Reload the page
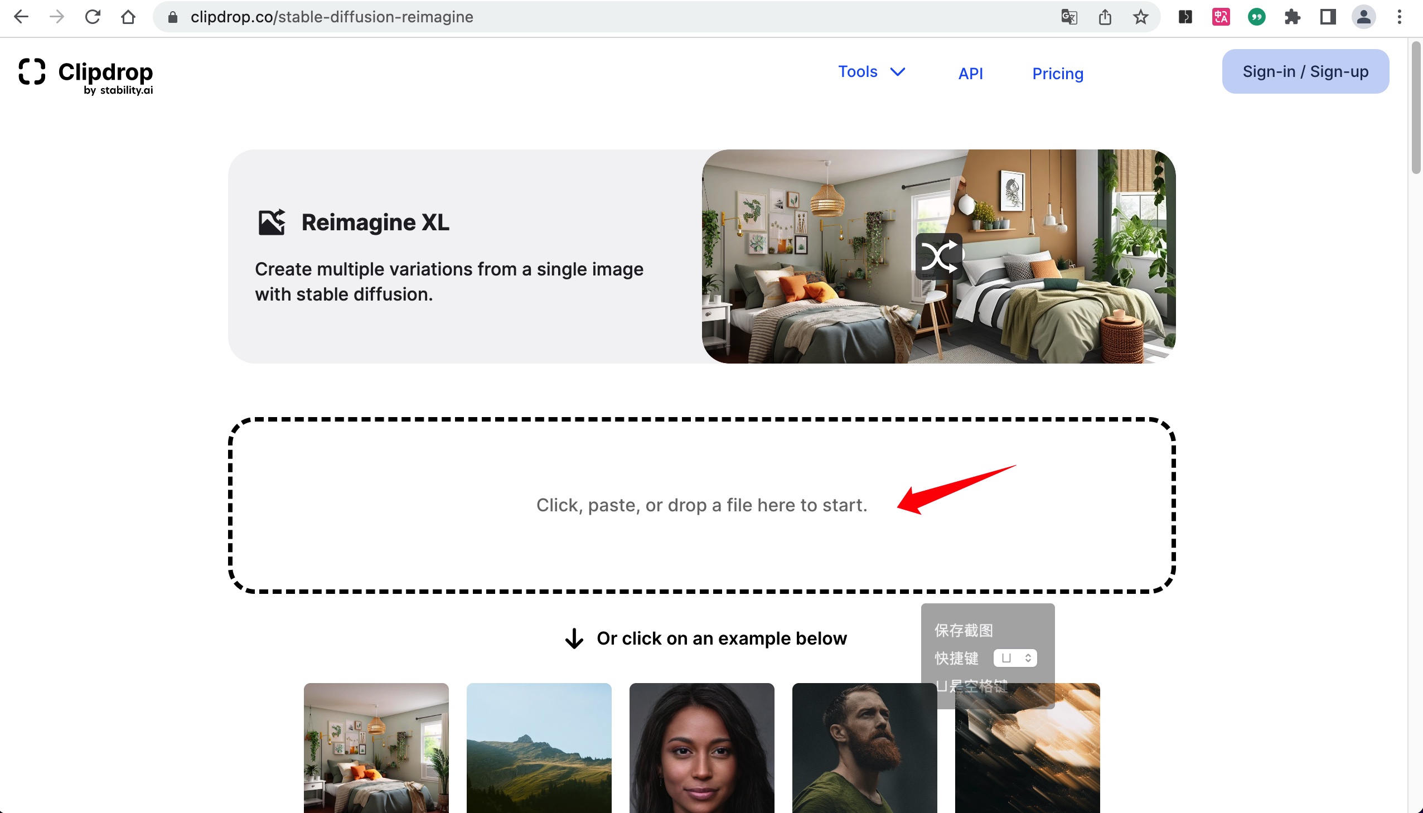 93,17
